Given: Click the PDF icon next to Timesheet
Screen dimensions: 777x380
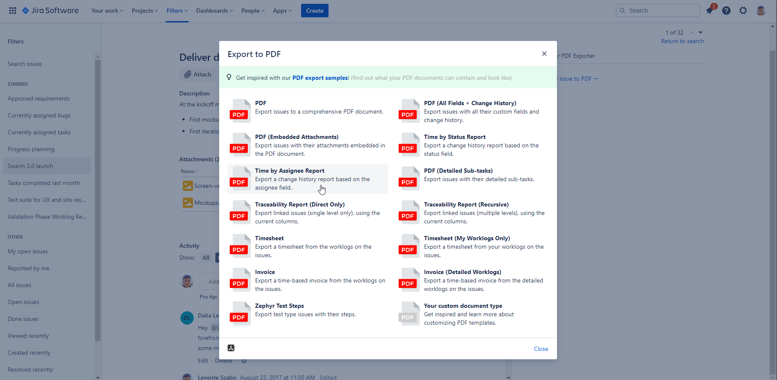Looking at the screenshot, I should [240, 246].
